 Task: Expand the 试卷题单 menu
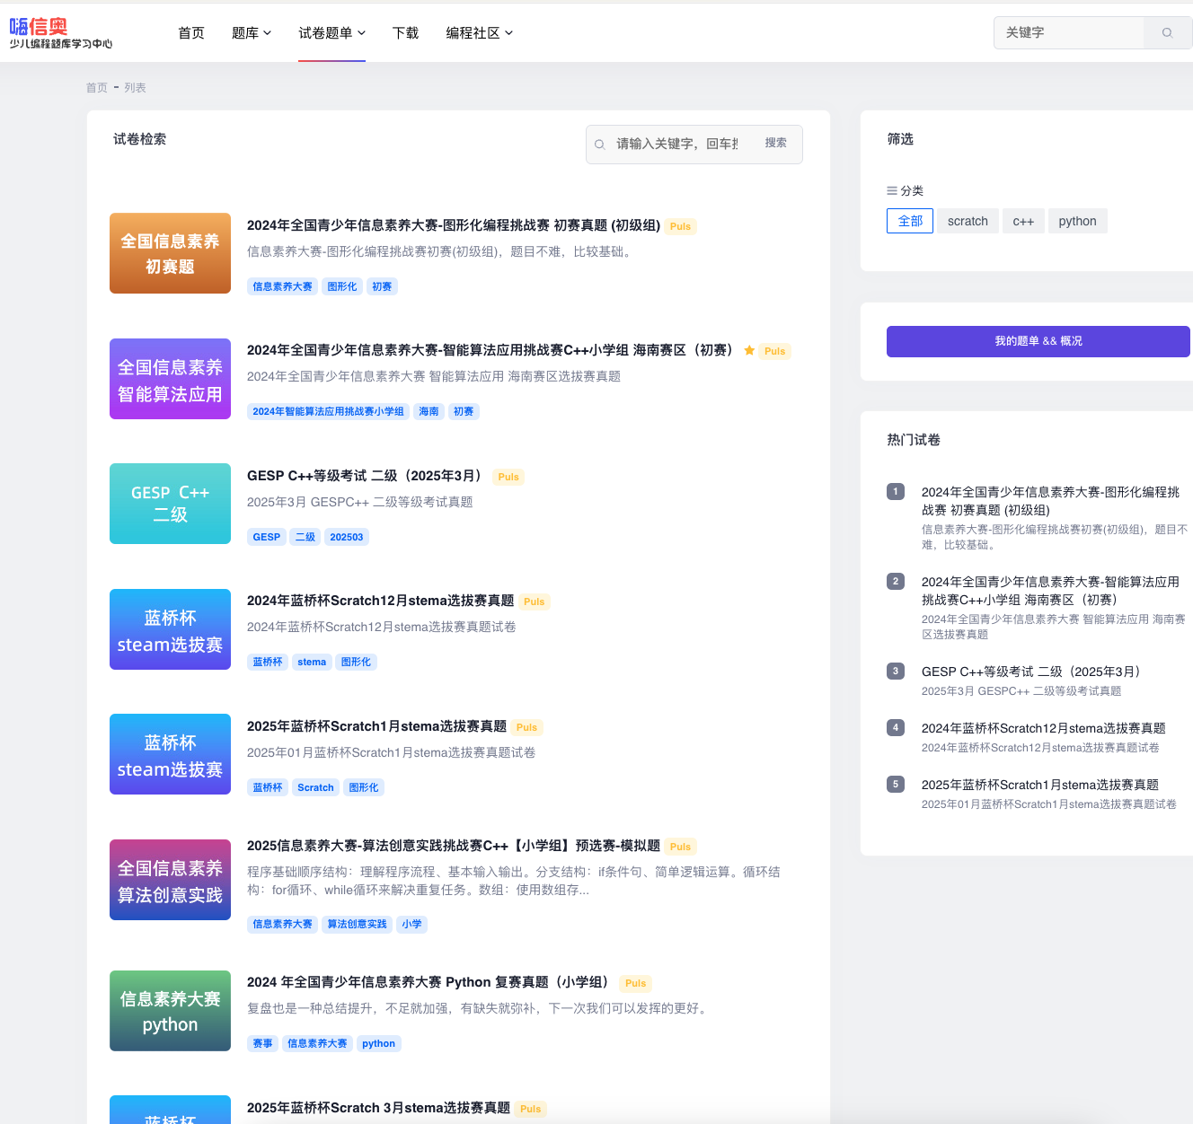click(x=332, y=33)
